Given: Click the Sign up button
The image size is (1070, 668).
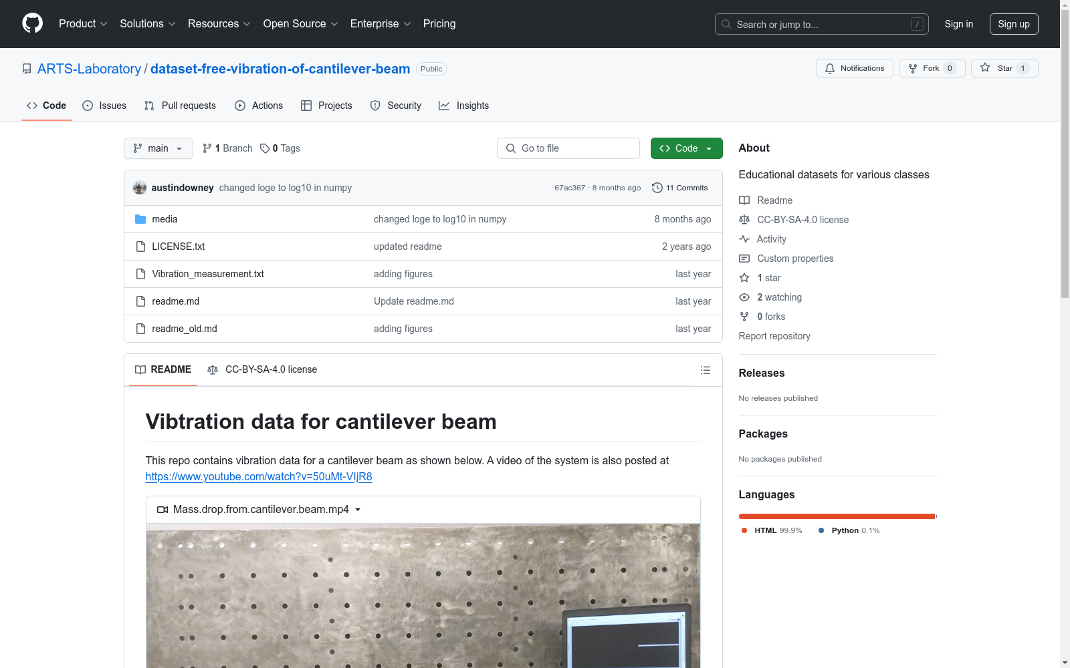Looking at the screenshot, I should point(1014,24).
